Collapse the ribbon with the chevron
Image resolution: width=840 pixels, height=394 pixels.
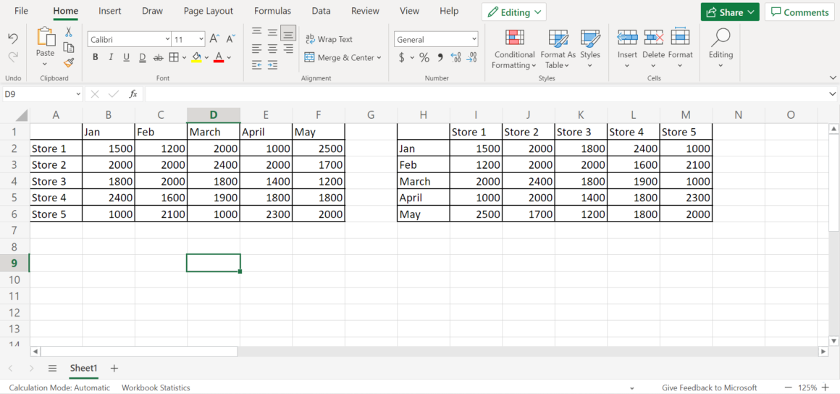coord(832,77)
